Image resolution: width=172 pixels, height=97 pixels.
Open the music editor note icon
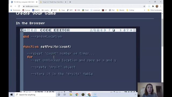click(x=35, y=30)
